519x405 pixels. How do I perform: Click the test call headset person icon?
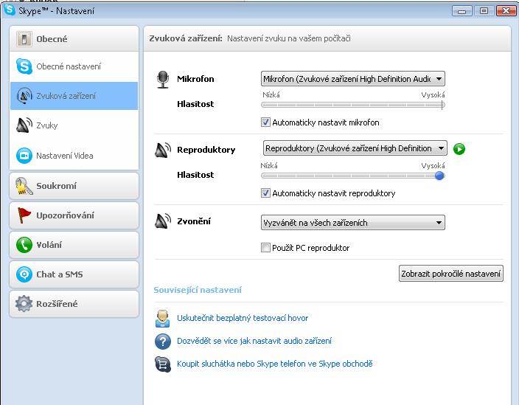pyautogui.click(x=163, y=319)
